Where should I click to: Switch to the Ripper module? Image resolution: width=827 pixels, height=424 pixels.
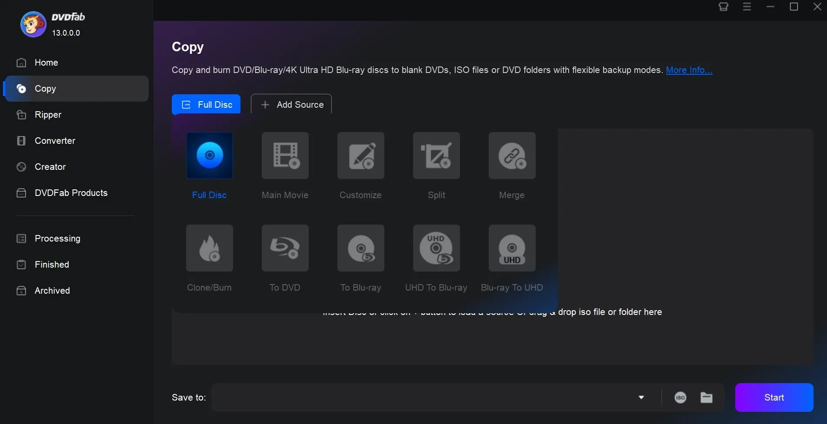tap(48, 114)
